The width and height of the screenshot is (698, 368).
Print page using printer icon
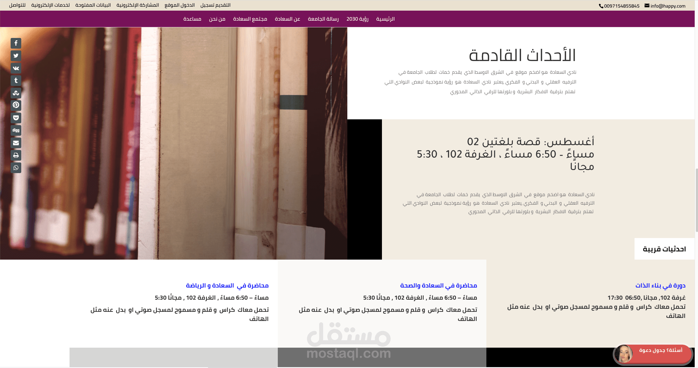[16, 155]
